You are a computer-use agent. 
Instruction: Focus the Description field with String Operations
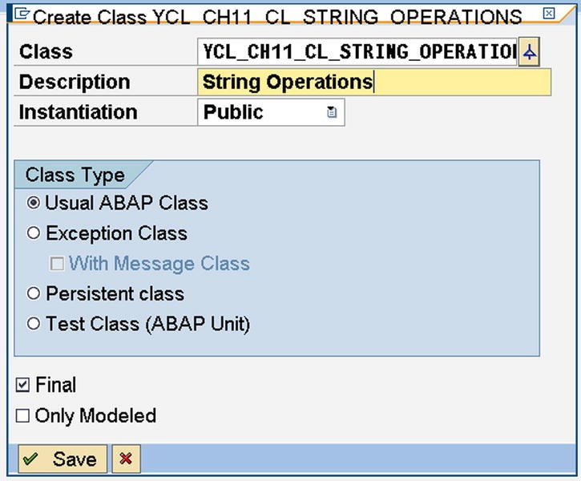click(x=374, y=82)
